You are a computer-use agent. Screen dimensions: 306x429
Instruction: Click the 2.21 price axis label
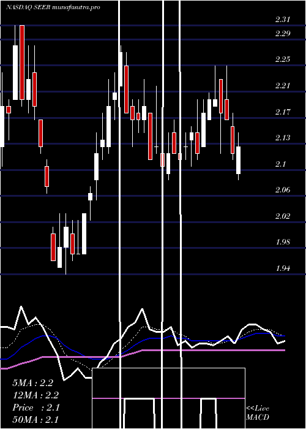[x=282, y=86]
